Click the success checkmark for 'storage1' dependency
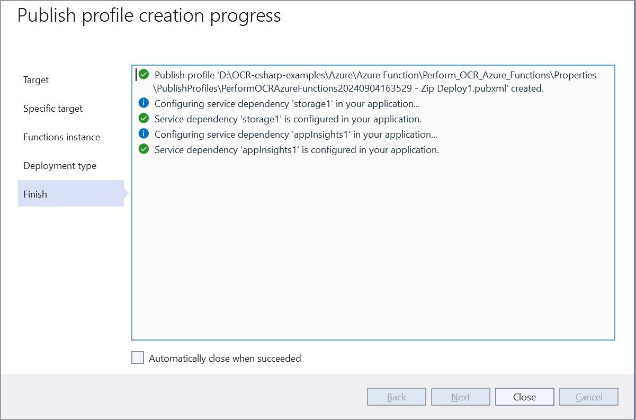The width and height of the screenshot is (636, 420). click(x=144, y=118)
